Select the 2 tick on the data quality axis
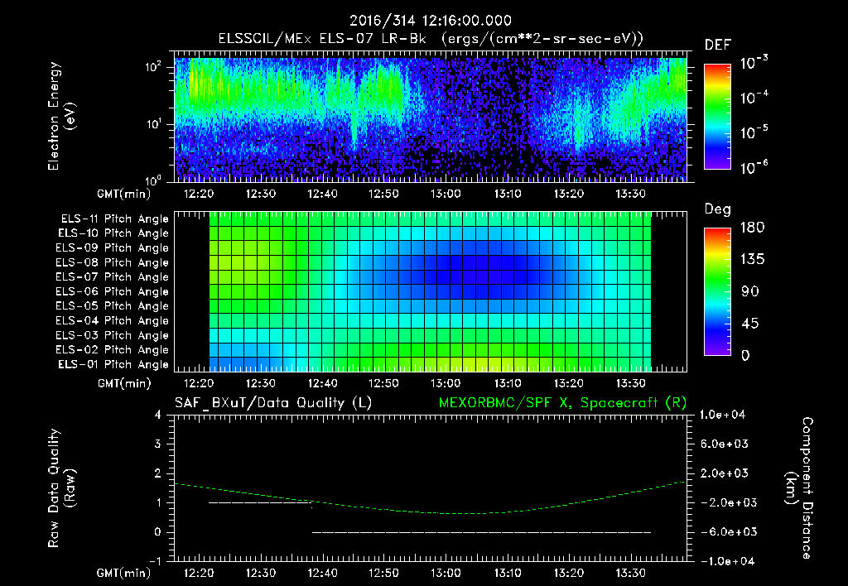Screen dimensions: 848x586 pyautogui.click(x=158, y=473)
